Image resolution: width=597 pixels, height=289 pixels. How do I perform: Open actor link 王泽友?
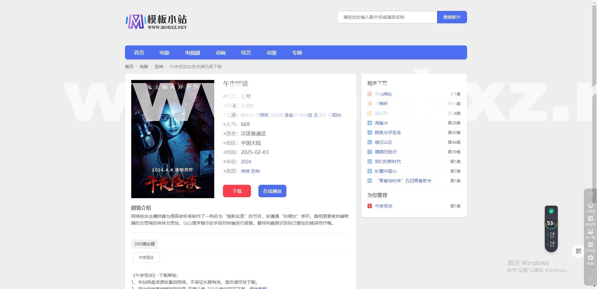tap(320, 115)
